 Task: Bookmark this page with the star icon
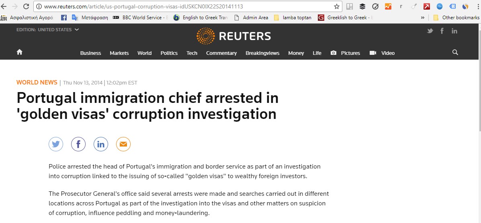click(x=336, y=6)
